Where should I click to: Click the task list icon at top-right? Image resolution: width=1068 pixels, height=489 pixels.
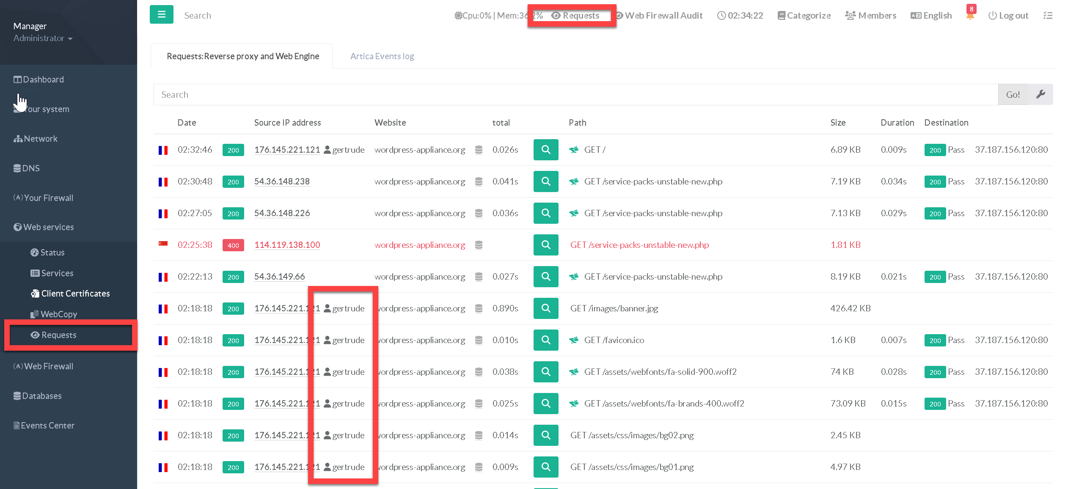click(1048, 16)
